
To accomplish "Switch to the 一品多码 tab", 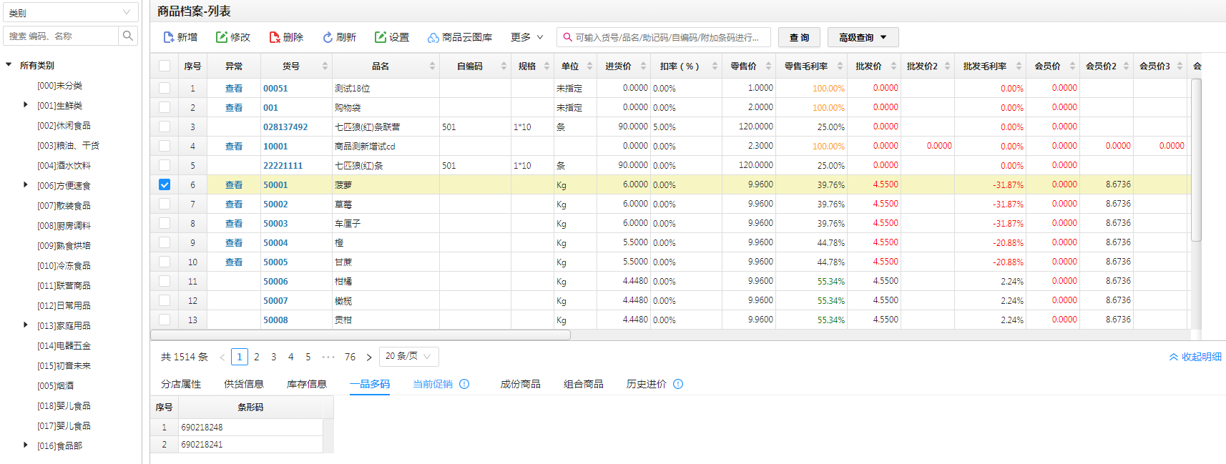I will (x=370, y=384).
